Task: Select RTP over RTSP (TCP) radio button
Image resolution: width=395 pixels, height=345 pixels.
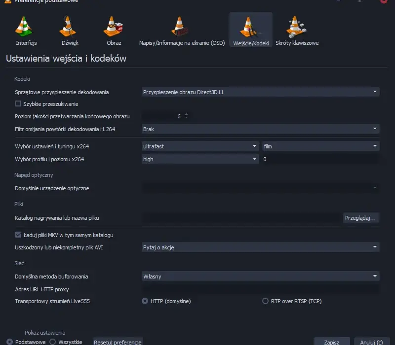Action: tap(265, 301)
